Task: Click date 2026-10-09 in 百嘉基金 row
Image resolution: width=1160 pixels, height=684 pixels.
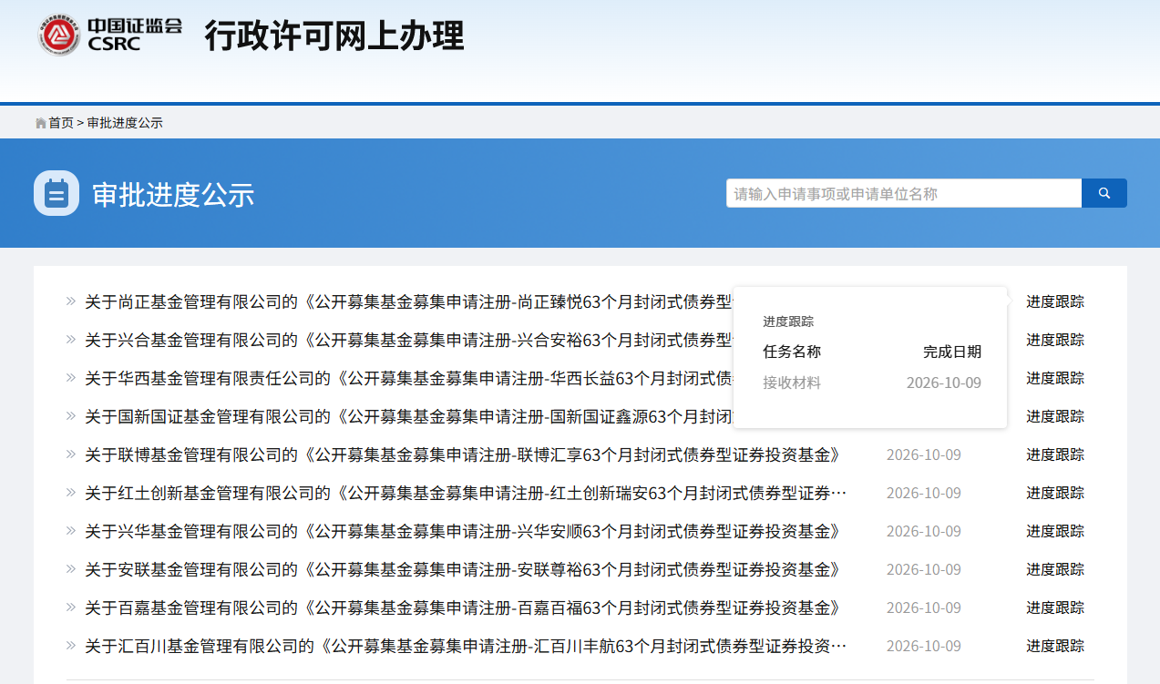Action: tap(923, 607)
